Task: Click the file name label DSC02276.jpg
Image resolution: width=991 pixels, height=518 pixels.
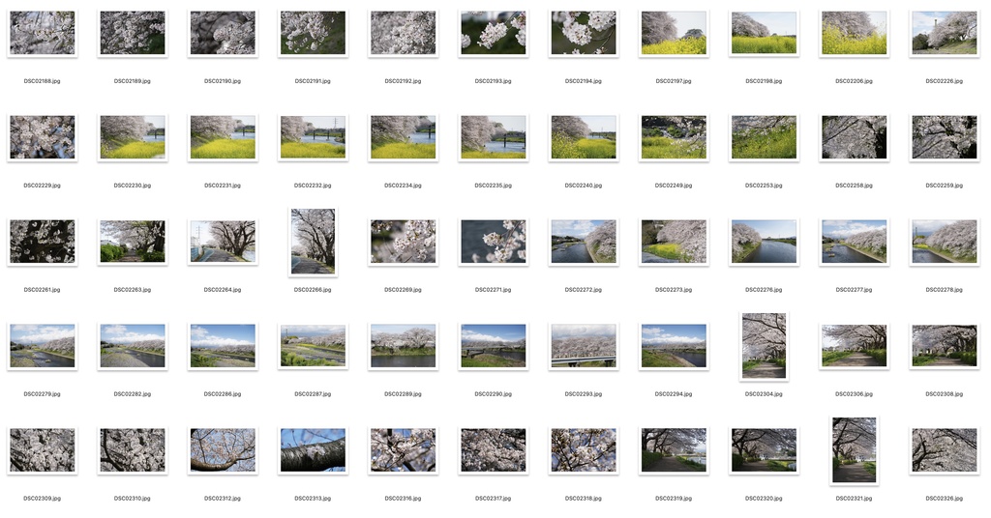Action: point(765,290)
